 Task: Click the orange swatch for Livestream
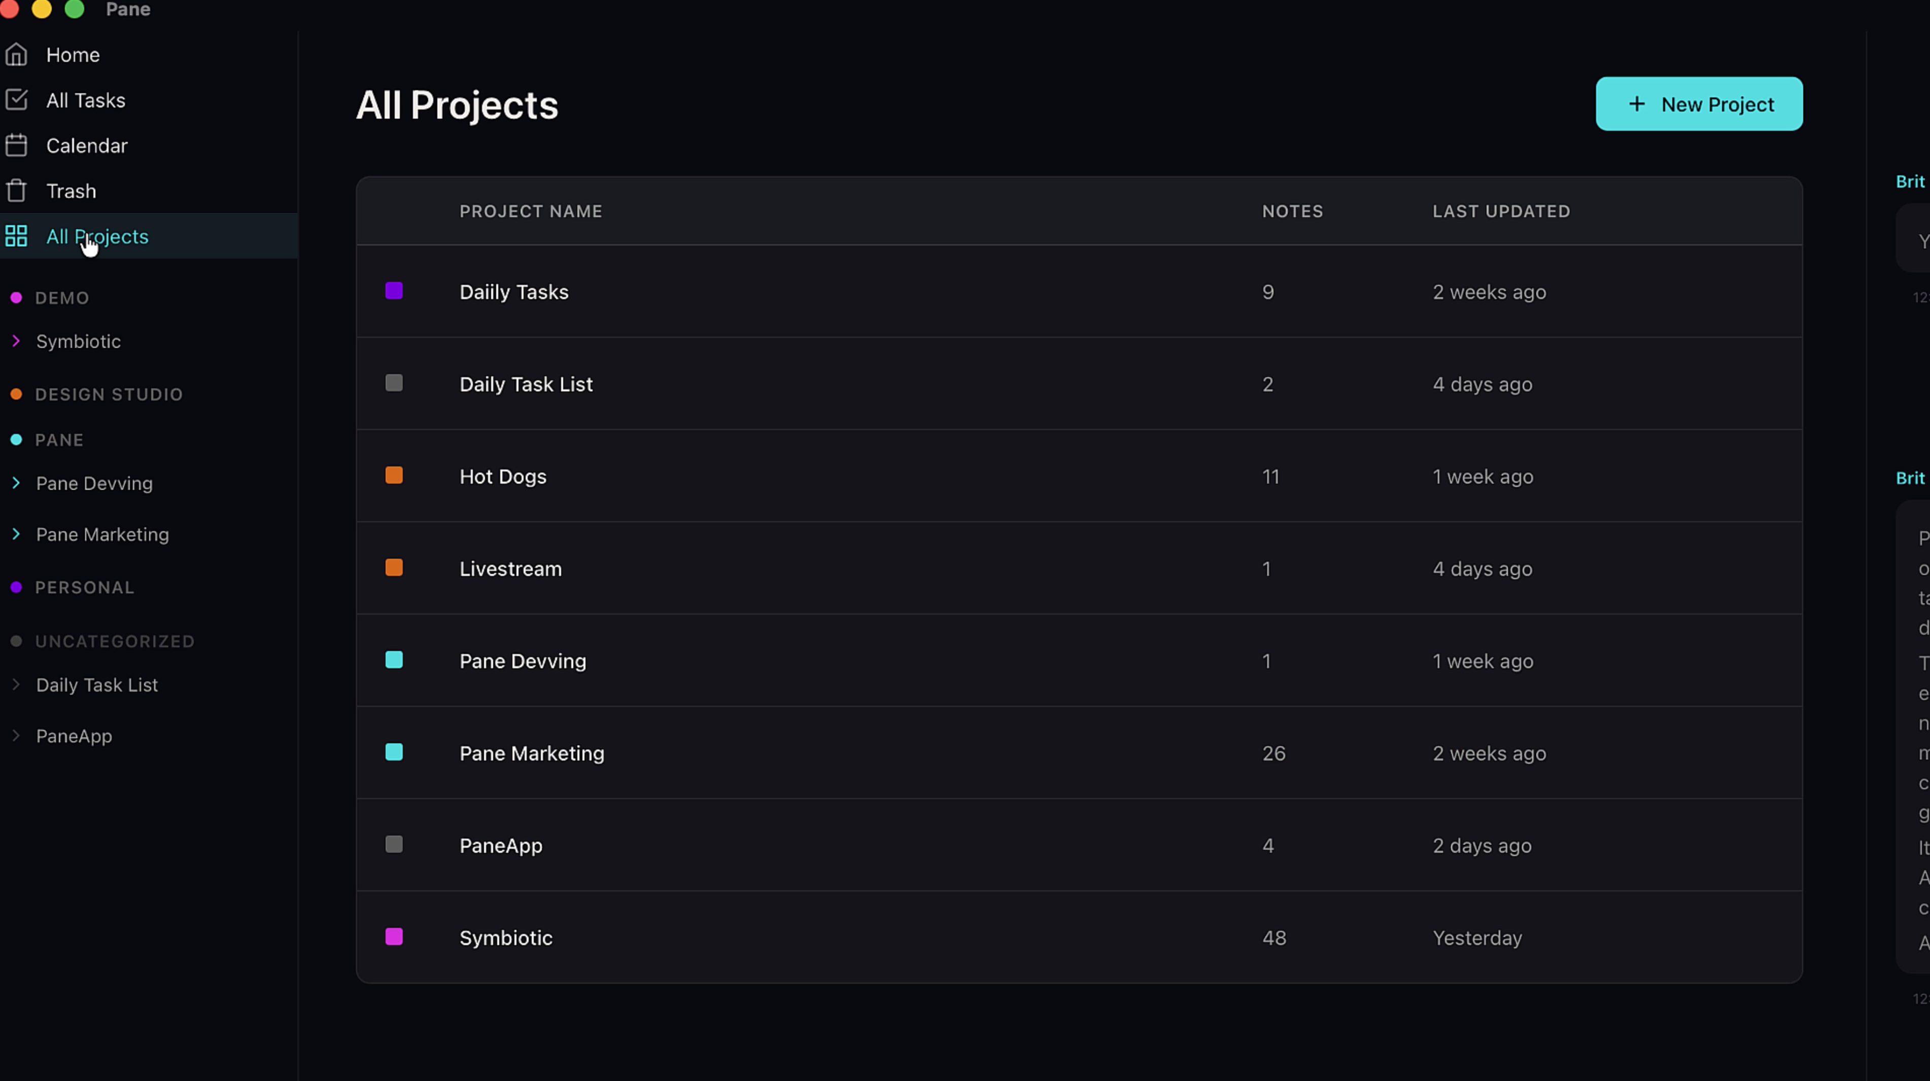(394, 567)
